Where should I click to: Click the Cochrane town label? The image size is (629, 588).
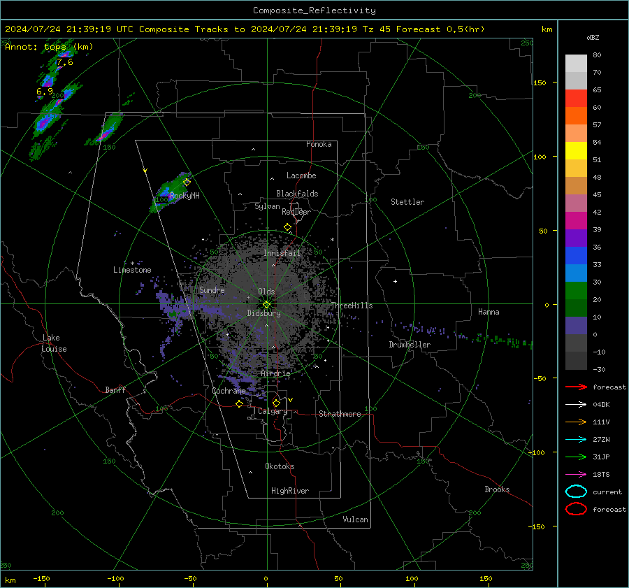(x=229, y=391)
